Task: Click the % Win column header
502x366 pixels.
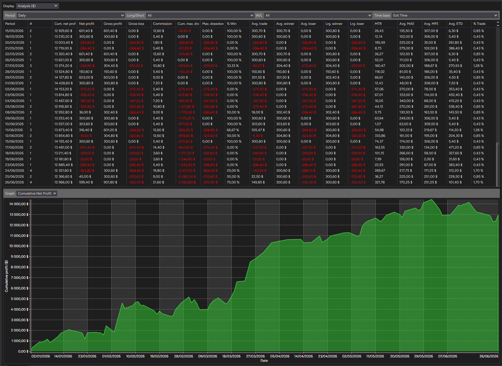Action: [237, 24]
